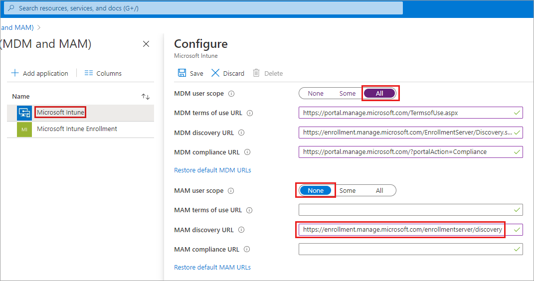Click Restore default MDM URLs link
This screenshot has width=534, height=281.
(212, 170)
